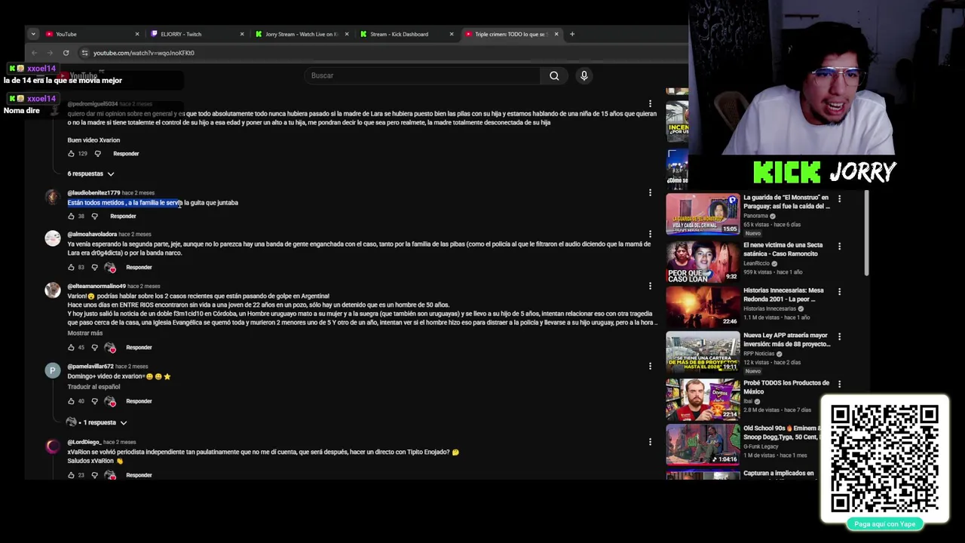Open menu for Nueva Ley APP video
965x543 pixels.
839,337
